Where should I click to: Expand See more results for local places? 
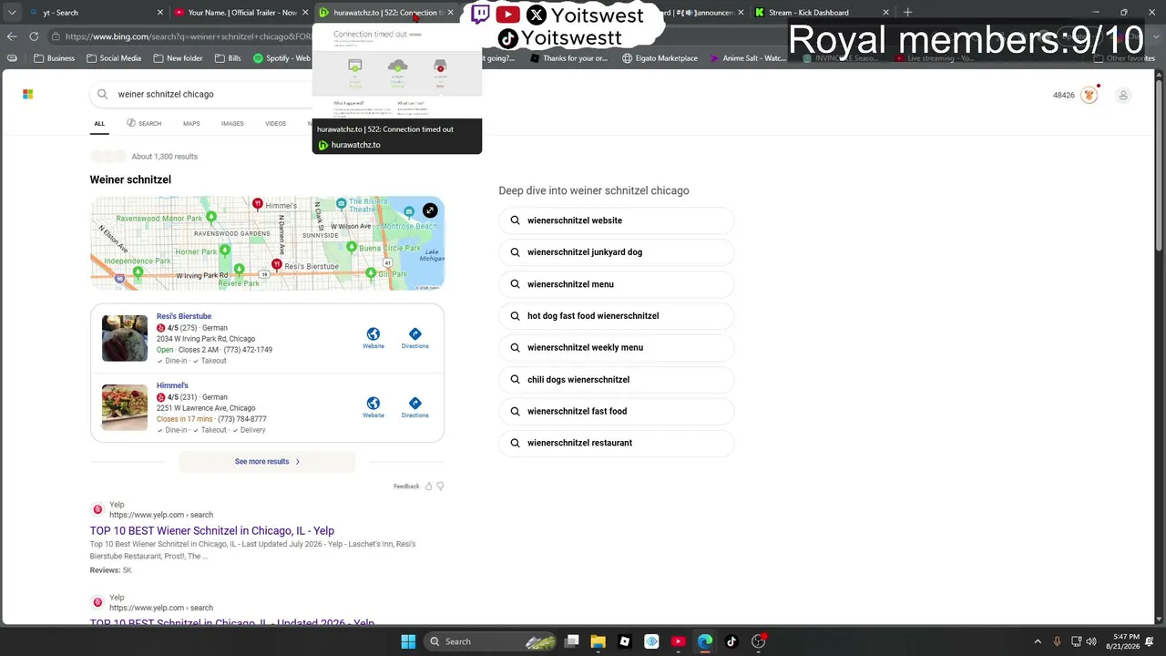coord(267,462)
